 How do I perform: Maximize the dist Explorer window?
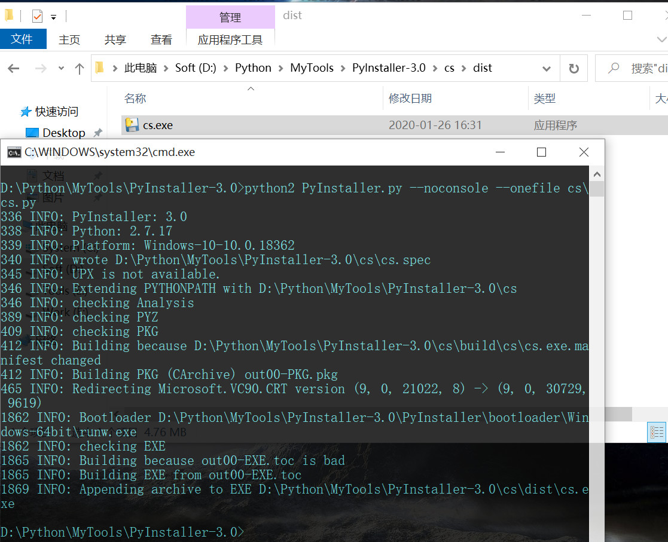click(x=627, y=16)
